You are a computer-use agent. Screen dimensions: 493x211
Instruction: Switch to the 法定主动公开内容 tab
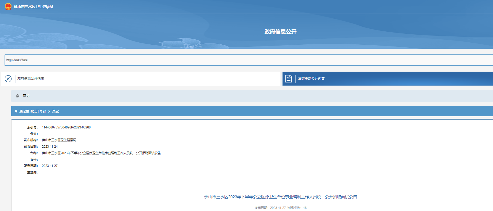coord(388,79)
